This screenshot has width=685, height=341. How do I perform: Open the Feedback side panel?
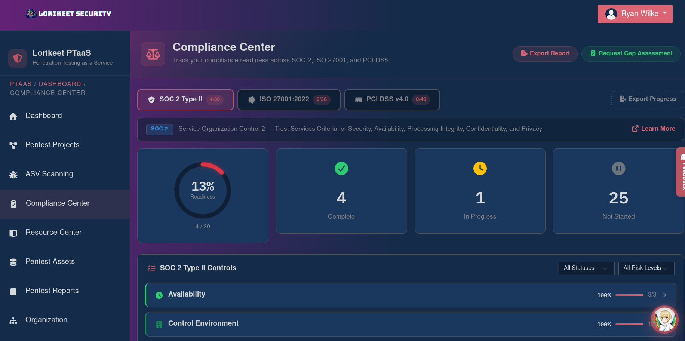click(x=681, y=172)
